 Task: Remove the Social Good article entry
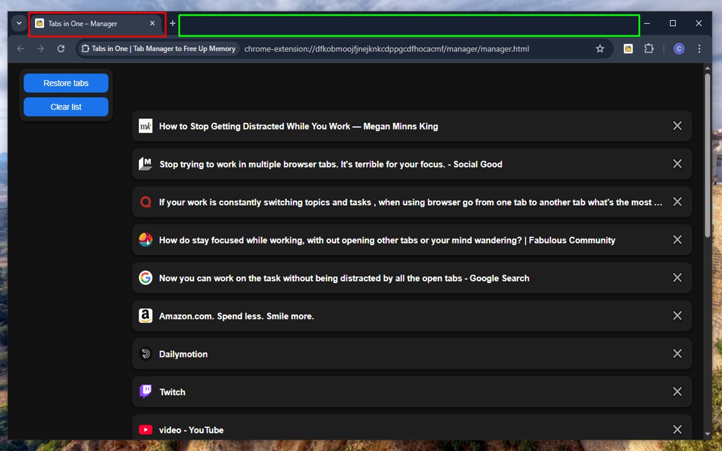[x=677, y=163]
